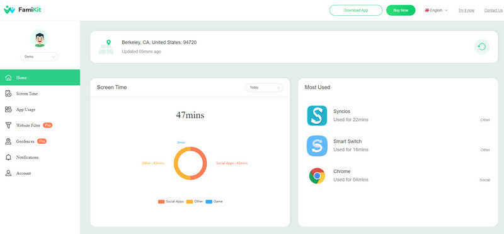Image resolution: width=504 pixels, height=234 pixels.
Task: Click the Other category label for Smart Switch
Action: (x=485, y=150)
